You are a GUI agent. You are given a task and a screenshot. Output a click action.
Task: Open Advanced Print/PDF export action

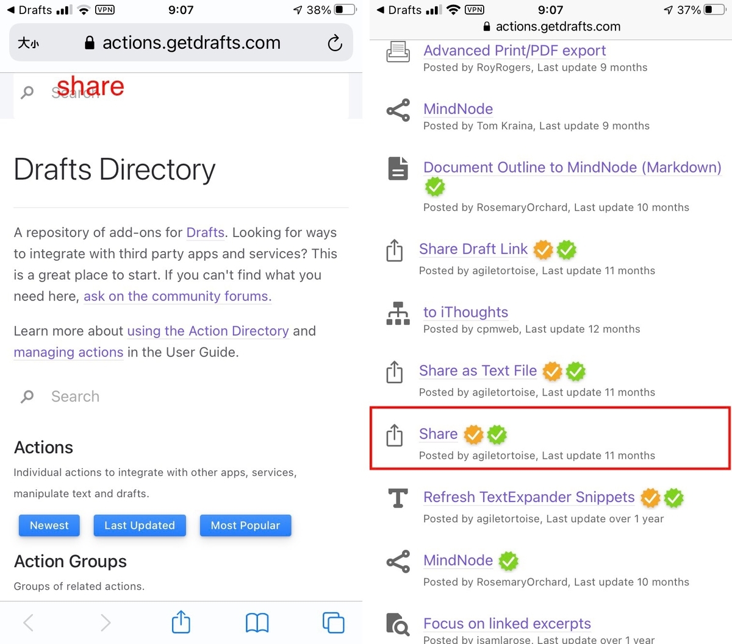point(515,51)
